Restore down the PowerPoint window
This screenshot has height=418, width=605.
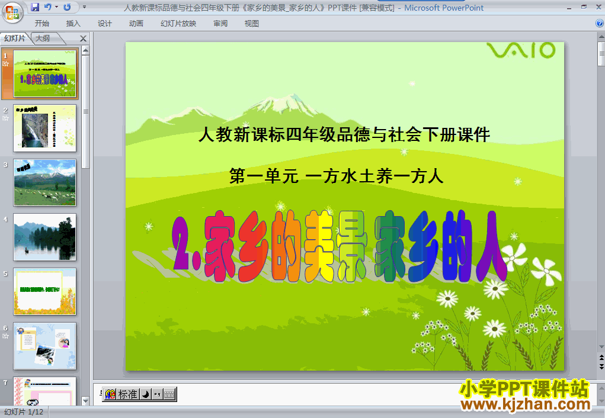coord(584,7)
